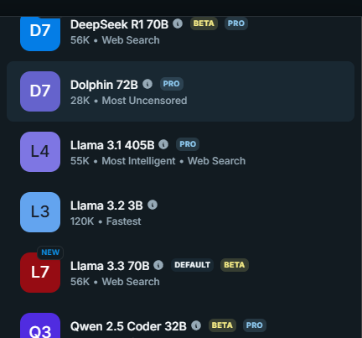Click the L4 Llama 3.1 avatar icon
Viewport: 362px width, 338px height.
[40, 152]
